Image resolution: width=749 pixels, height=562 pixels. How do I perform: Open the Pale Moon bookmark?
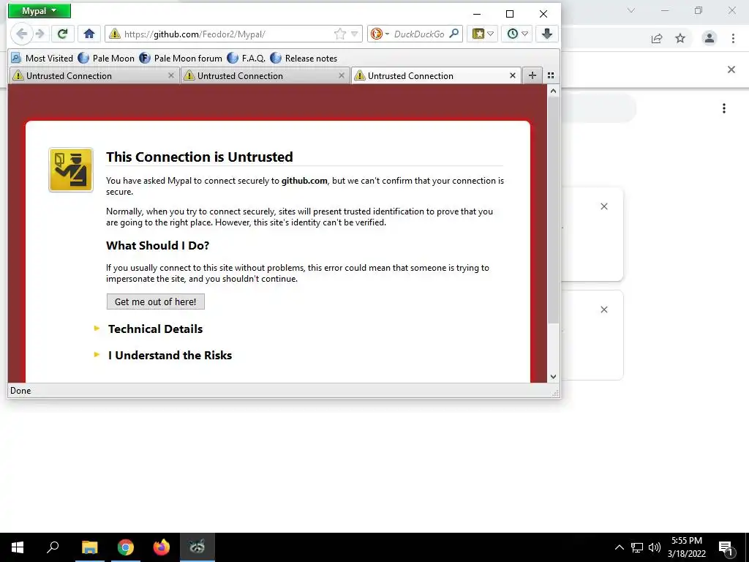pyautogui.click(x=106, y=59)
